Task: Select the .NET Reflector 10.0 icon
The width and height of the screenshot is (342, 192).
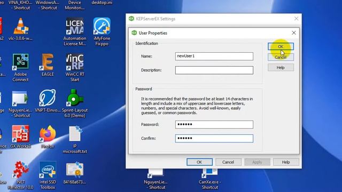Action: click(20, 175)
